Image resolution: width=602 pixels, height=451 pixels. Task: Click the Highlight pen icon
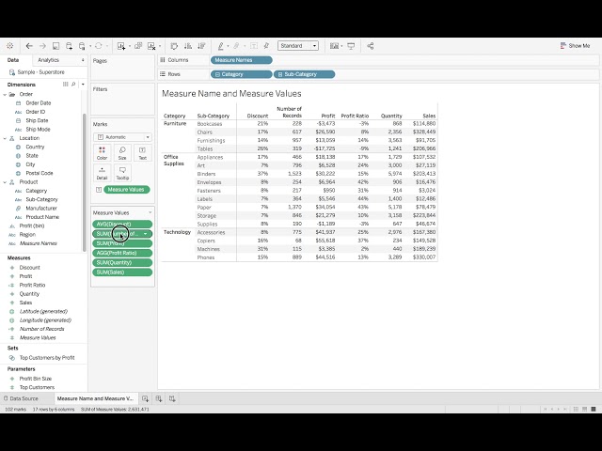coord(221,46)
